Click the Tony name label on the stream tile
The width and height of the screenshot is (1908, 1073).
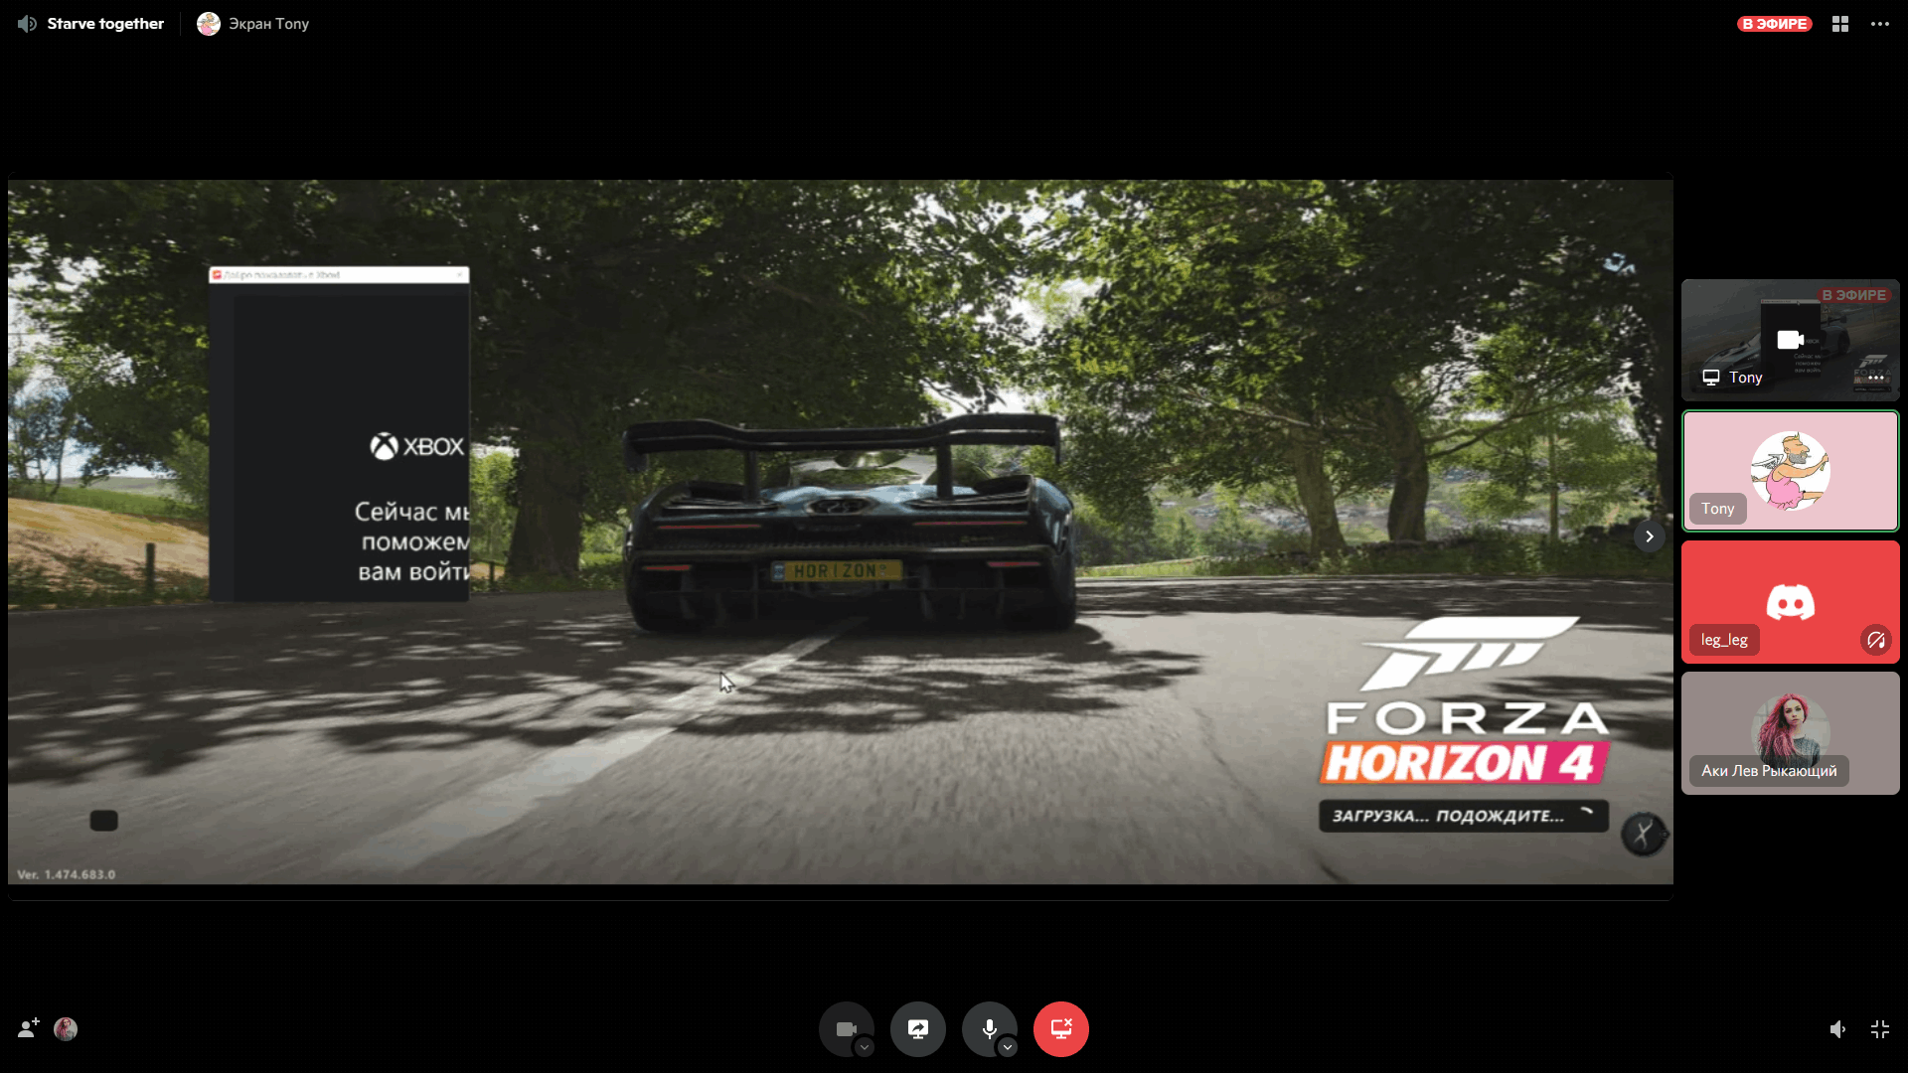pyautogui.click(x=1745, y=378)
